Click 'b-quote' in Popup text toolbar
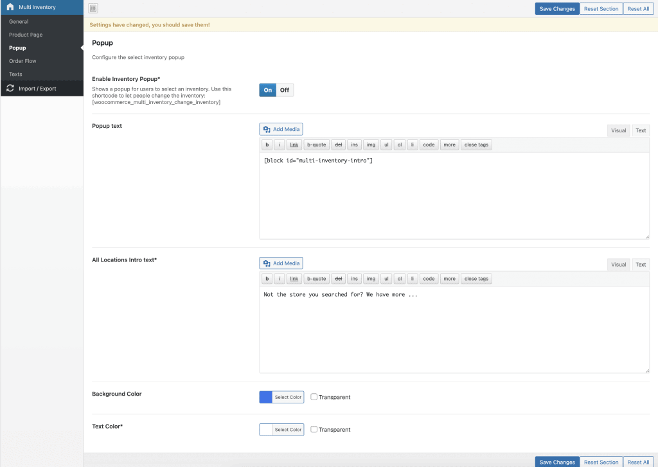Screen dimensions: 658x467 tap(316, 145)
